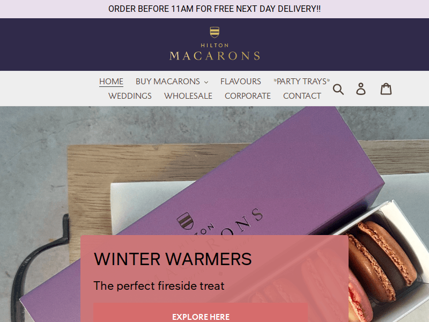Go to the Contact page
Image resolution: width=429 pixels, height=322 pixels.
pyautogui.click(x=302, y=96)
